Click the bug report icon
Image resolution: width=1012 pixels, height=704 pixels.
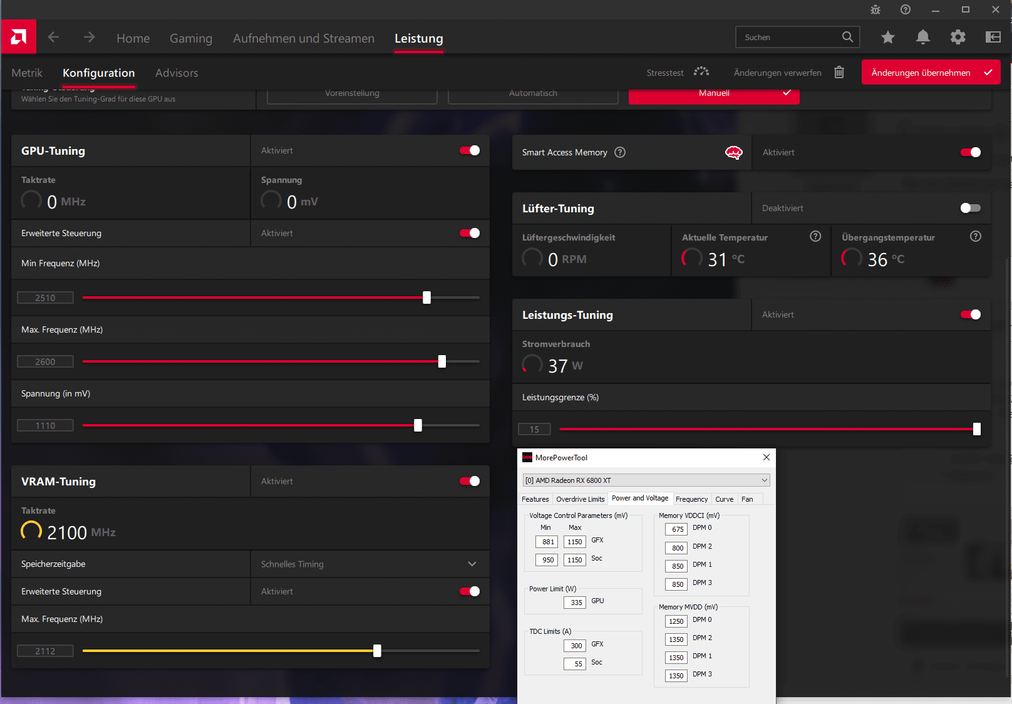(875, 9)
